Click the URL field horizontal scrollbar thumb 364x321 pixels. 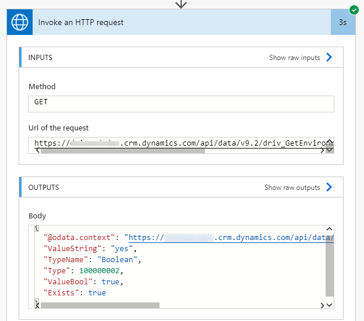coord(123,151)
